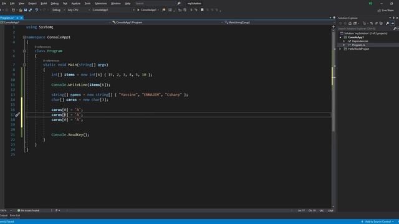Open the View menu

point(21,4)
